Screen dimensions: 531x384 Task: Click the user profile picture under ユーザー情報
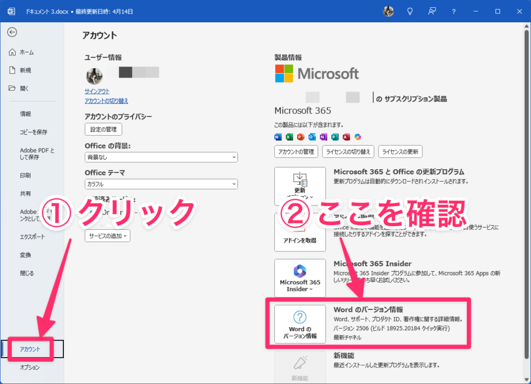point(94,76)
